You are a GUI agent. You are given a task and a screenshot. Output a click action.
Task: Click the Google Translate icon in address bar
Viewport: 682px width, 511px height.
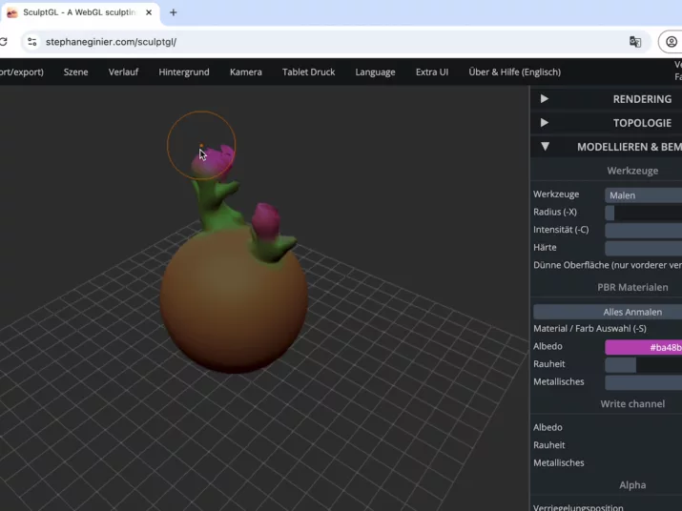tap(635, 42)
